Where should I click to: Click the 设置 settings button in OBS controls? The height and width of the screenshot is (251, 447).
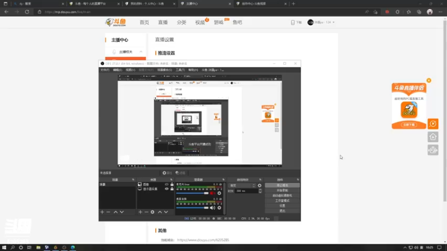[282, 206]
